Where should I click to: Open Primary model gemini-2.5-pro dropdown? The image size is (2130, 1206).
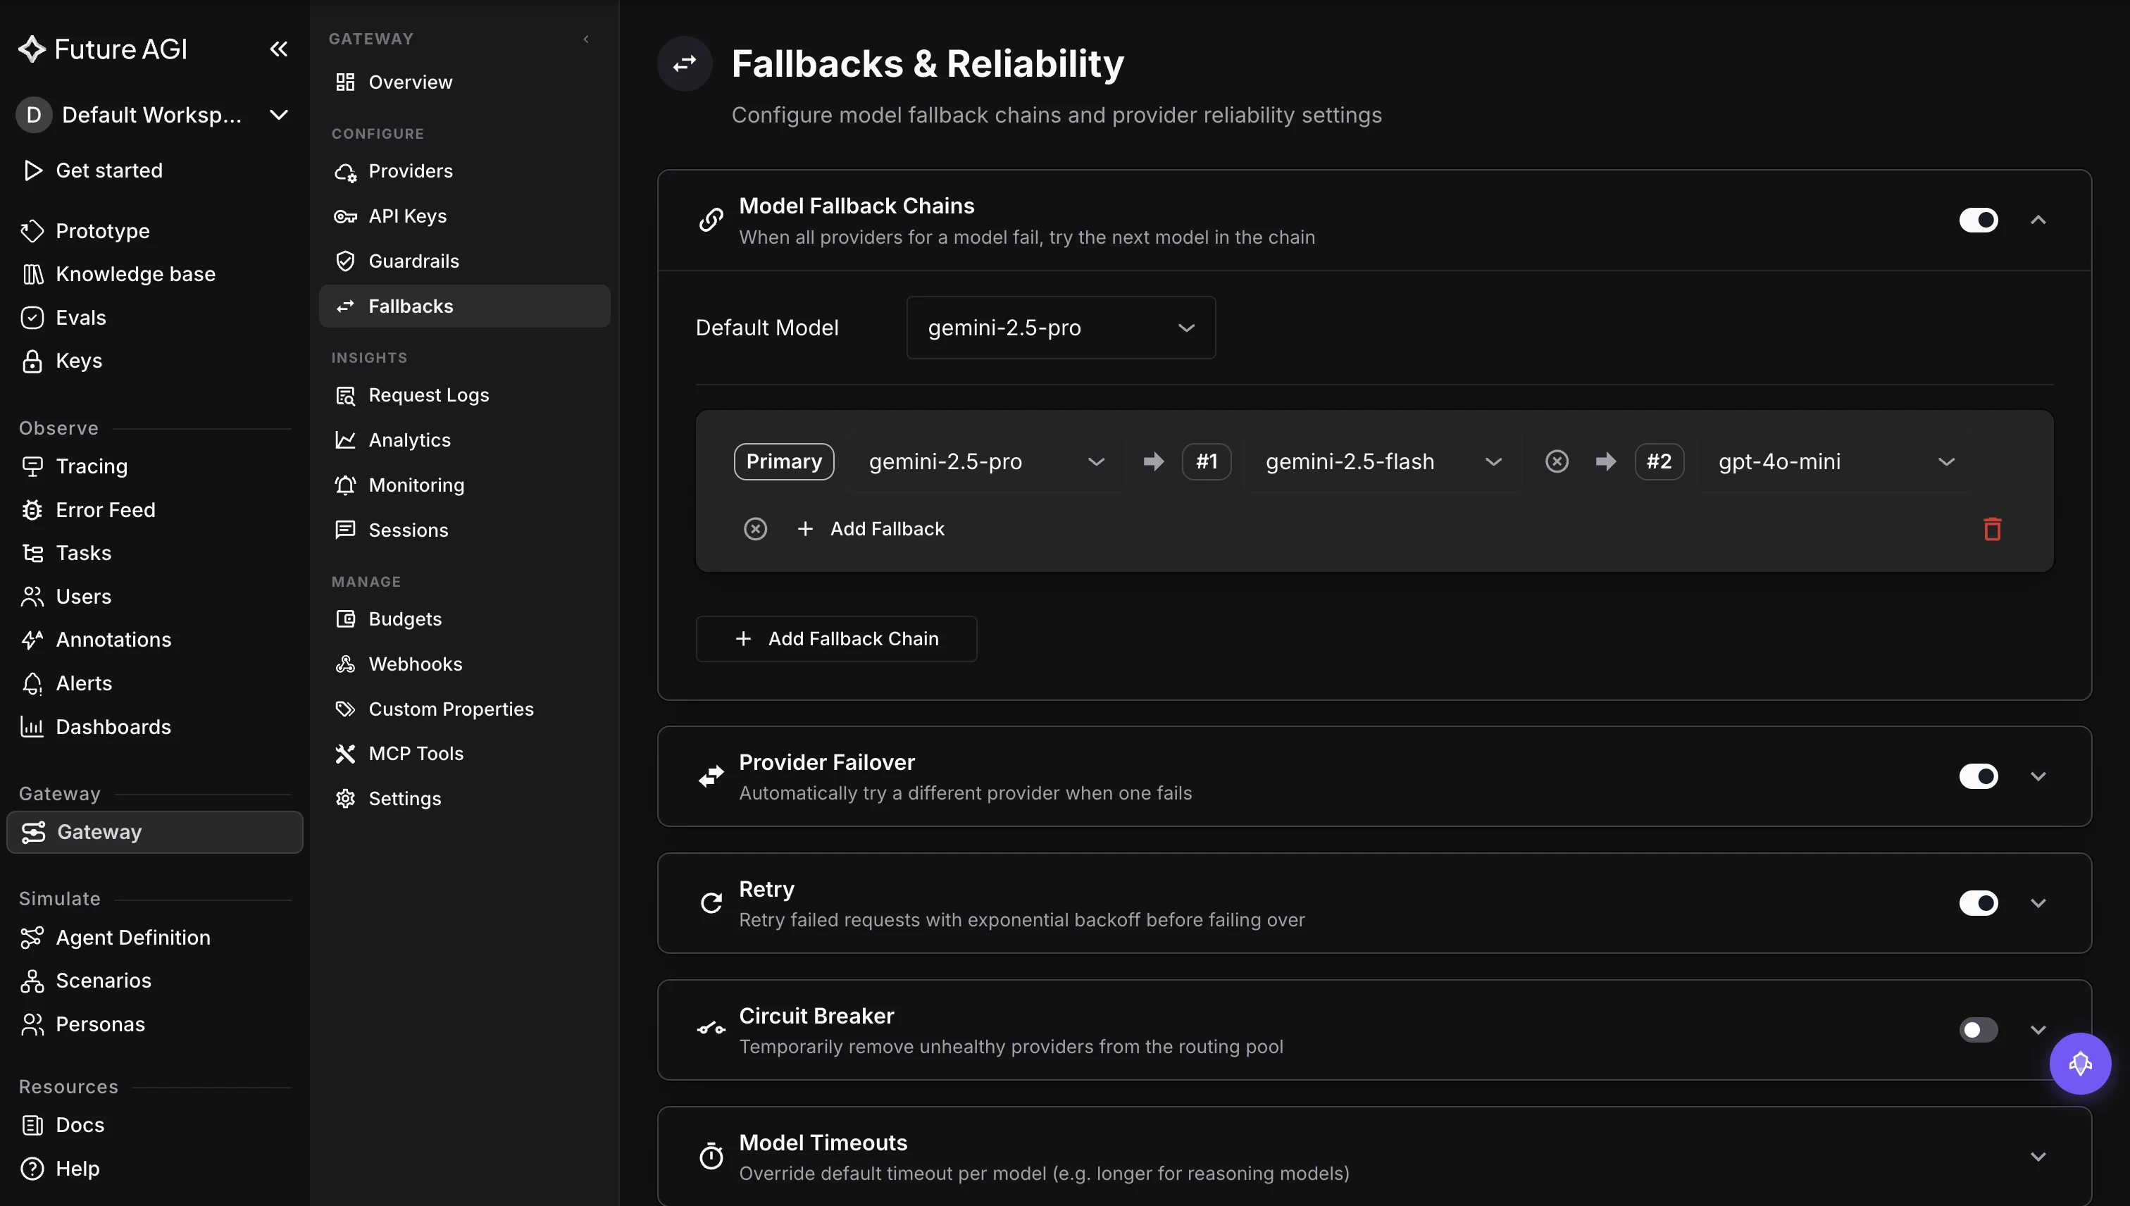[986, 461]
